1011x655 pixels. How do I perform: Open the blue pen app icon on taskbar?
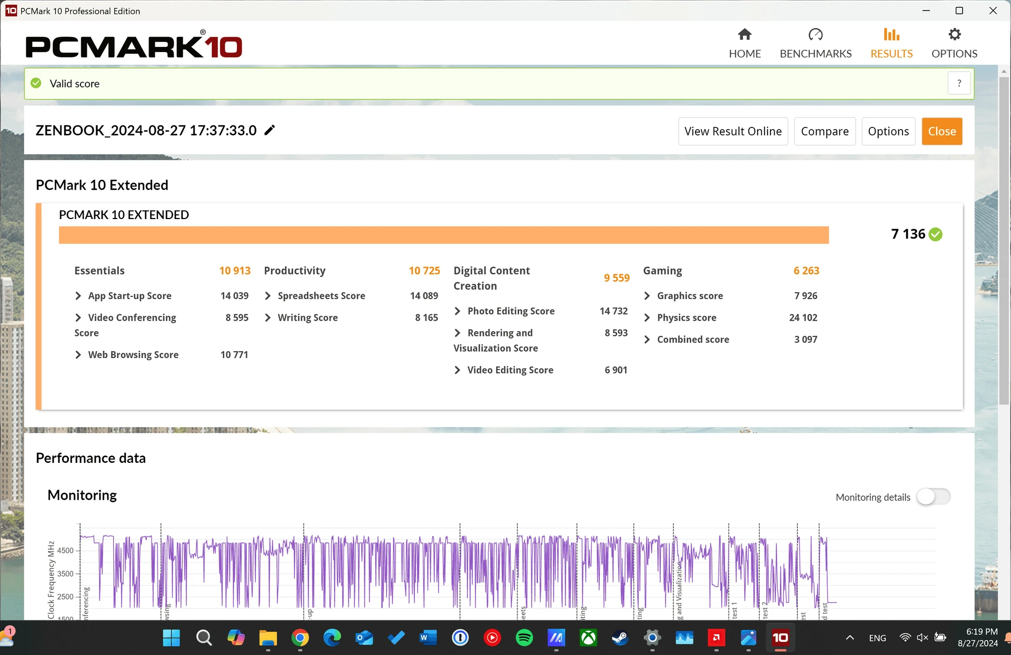(748, 638)
